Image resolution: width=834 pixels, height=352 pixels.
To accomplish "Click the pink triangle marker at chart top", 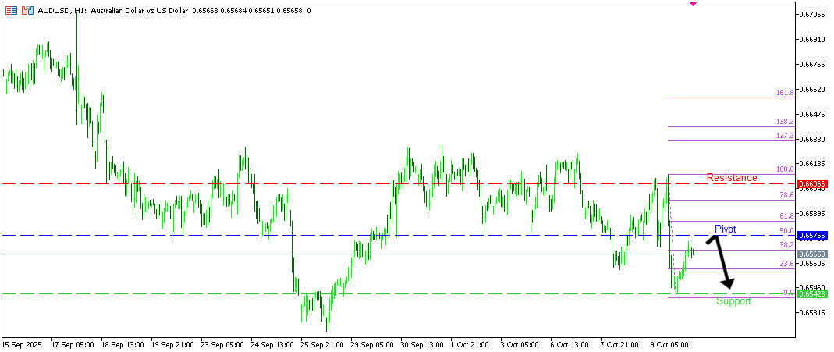I will coord(693,3).
